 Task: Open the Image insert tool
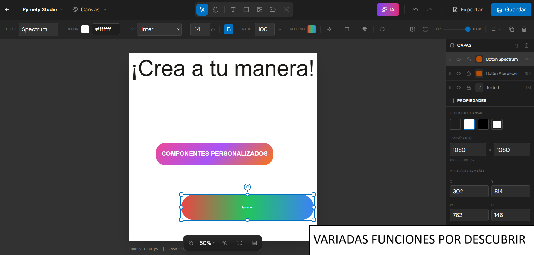click(x=260, y=9)
